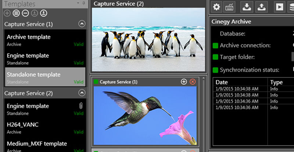The image size is (294, 152).
Task: Click the Synchronization status indicator
Action: coord(215,70)
